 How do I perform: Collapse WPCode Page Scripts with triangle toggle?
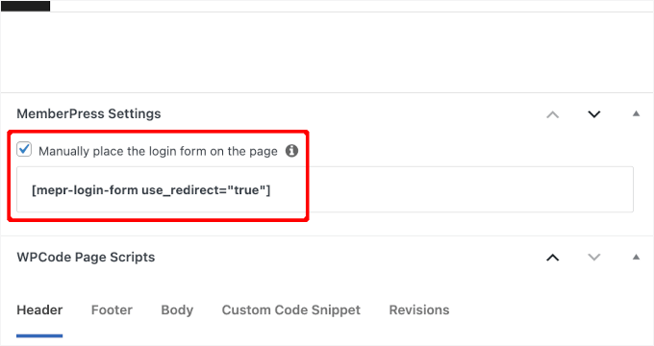click(636, 257)
